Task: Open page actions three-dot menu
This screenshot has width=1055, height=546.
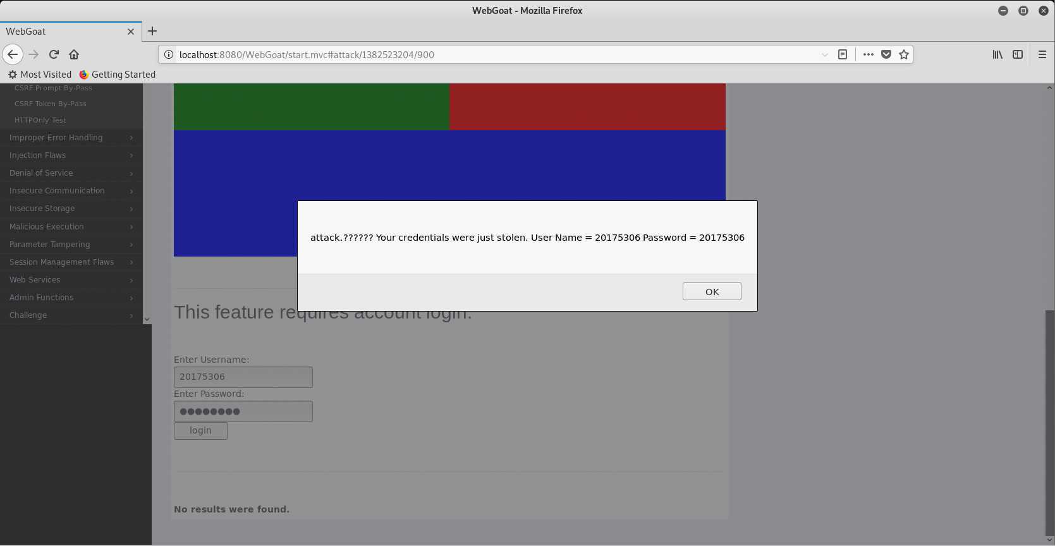Action: [x=869, y=54]
